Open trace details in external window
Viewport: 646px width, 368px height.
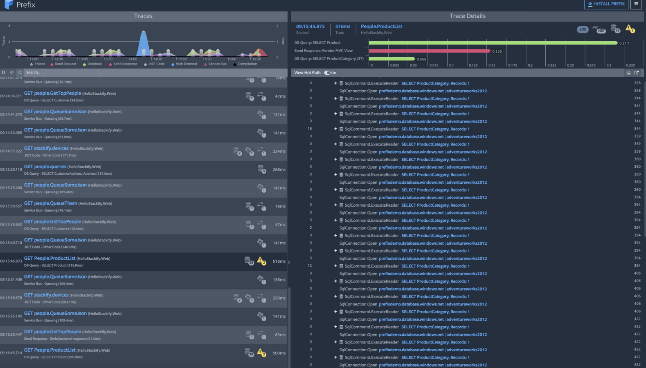637,73
